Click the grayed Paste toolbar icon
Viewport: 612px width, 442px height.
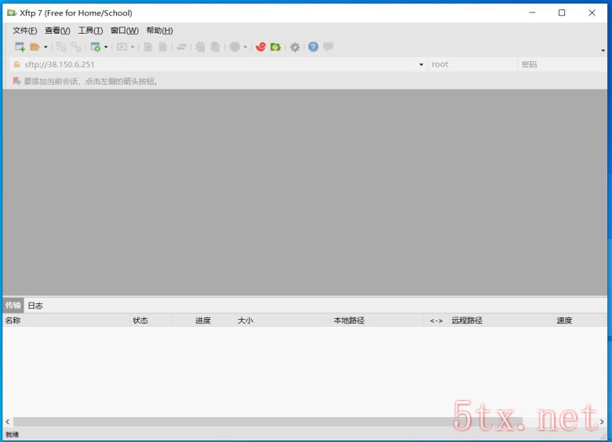pyautogui.click(x=215, y=47)
